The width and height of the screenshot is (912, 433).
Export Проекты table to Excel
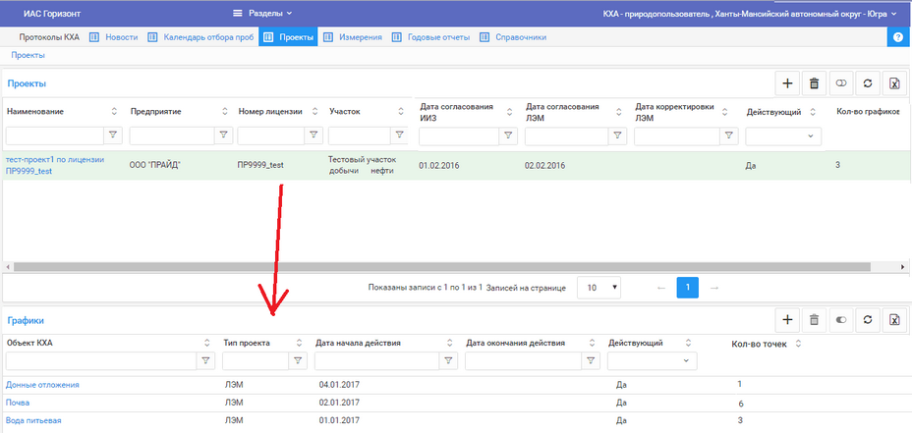click(894, 84)
